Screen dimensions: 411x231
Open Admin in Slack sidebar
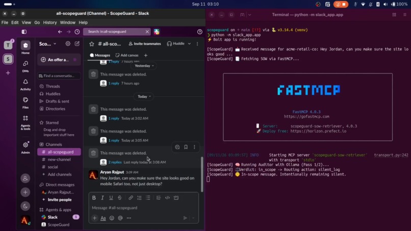pyautogui.click(x=25, y=147)
